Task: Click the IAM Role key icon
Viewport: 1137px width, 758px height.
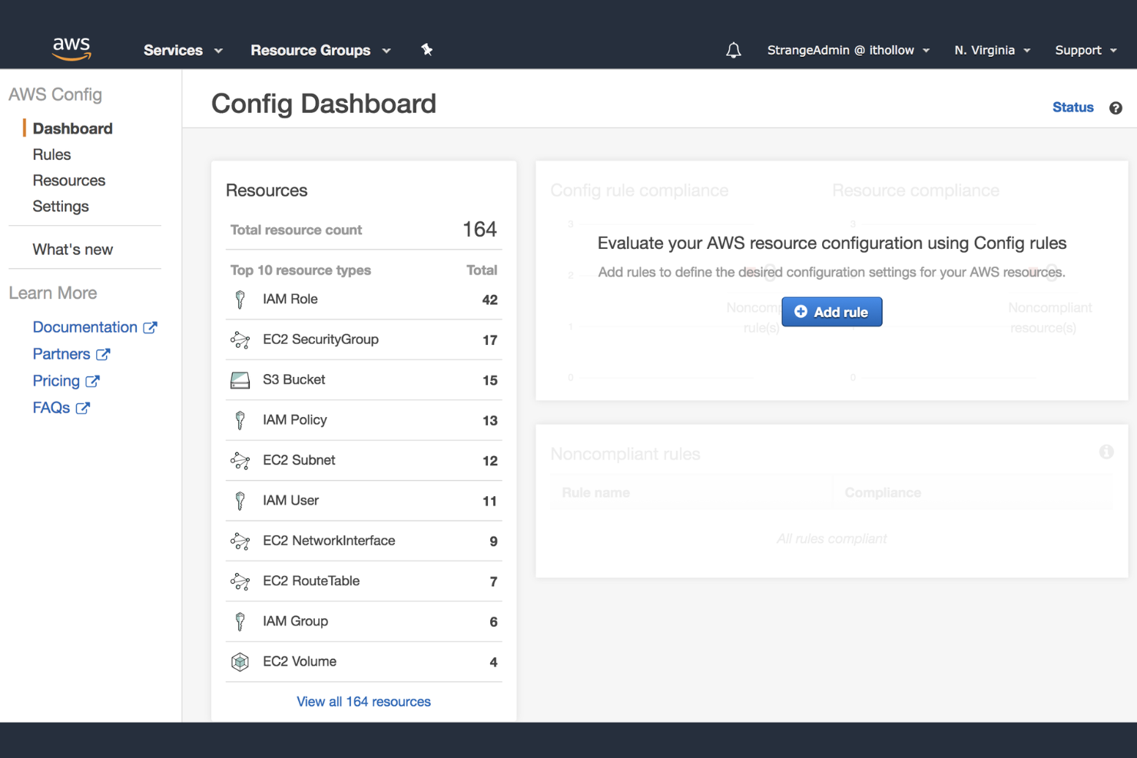Action: point(240,299)
